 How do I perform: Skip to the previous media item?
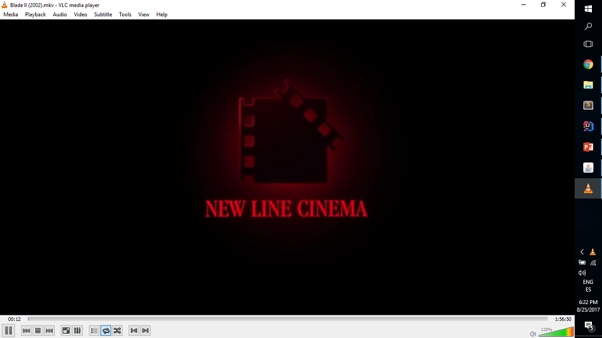pyautogui.click(x=26, y=330)
